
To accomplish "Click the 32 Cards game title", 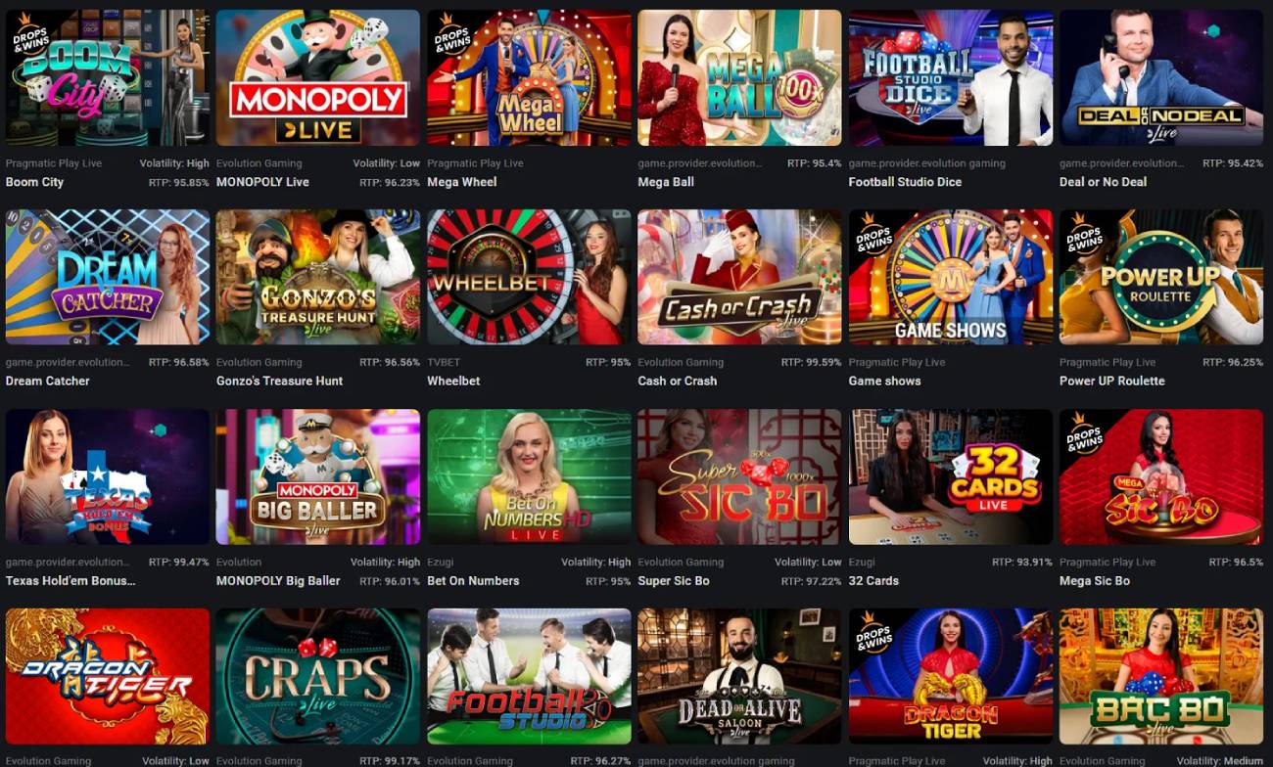I will 873,580.
